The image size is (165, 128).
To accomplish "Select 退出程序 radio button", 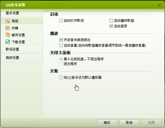I will click(61, 64).
